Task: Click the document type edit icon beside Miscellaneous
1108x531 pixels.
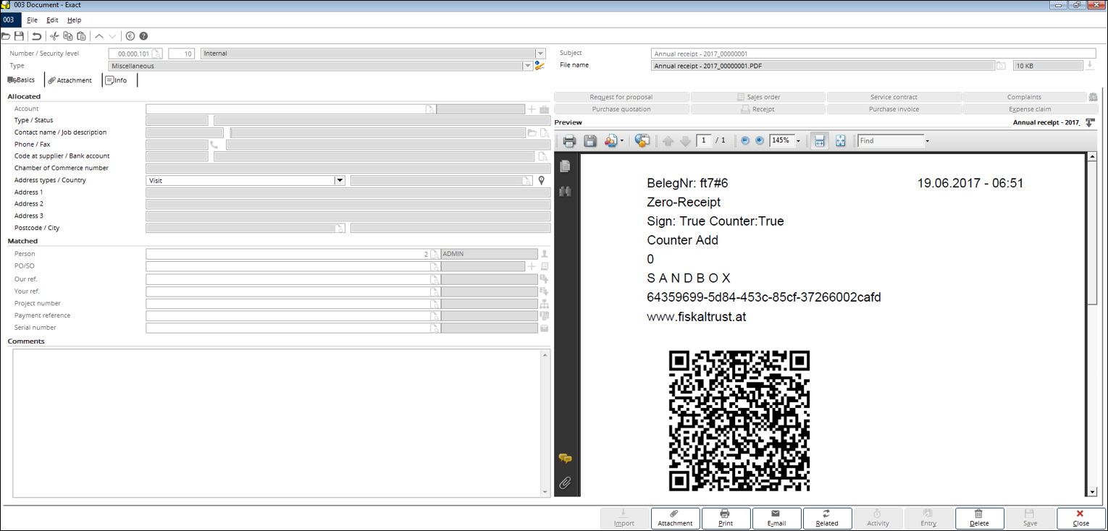Action: (540, 66)
